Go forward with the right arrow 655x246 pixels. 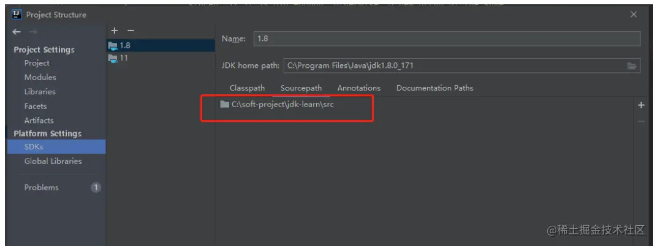pyautogui.click(x=33, y=32)
